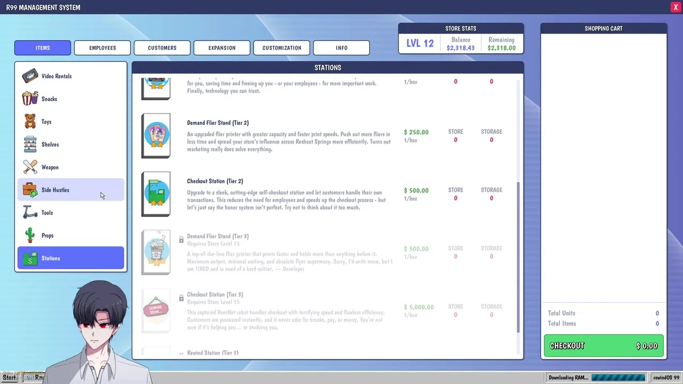Select the Stations category label

[51, 258]
